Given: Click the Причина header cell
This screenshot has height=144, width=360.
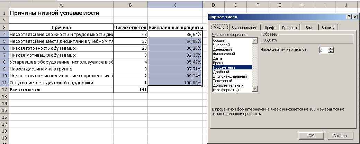Looking at the screenshot, I should 61,28.
